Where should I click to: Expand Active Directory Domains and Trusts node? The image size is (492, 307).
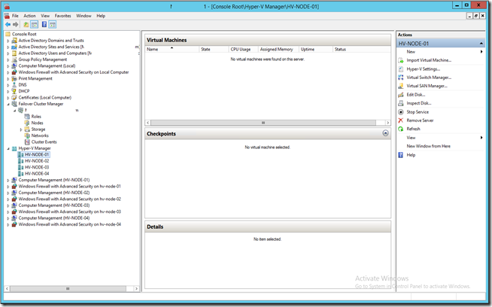click(x=8, y=41)
